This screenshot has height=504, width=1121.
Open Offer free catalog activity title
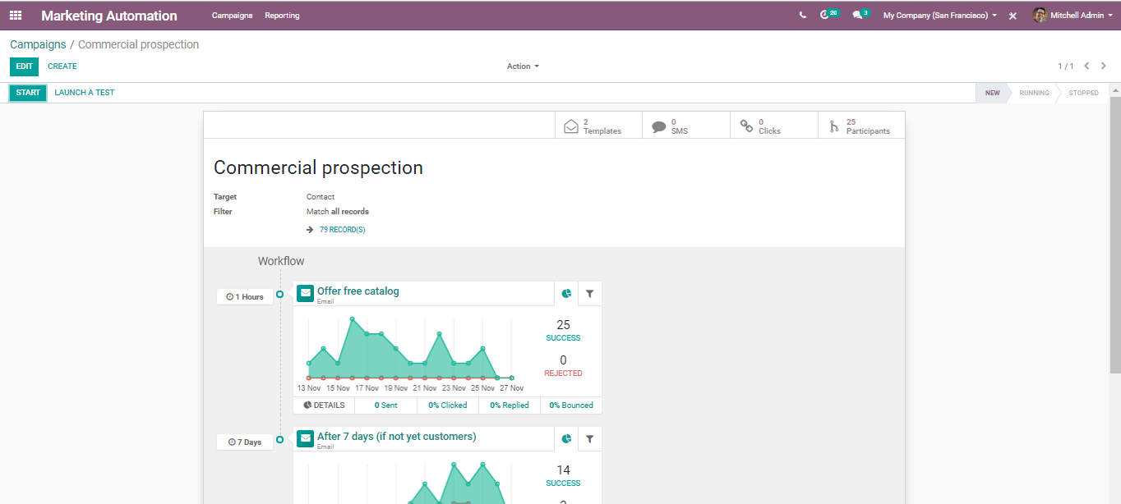[358, 291]
